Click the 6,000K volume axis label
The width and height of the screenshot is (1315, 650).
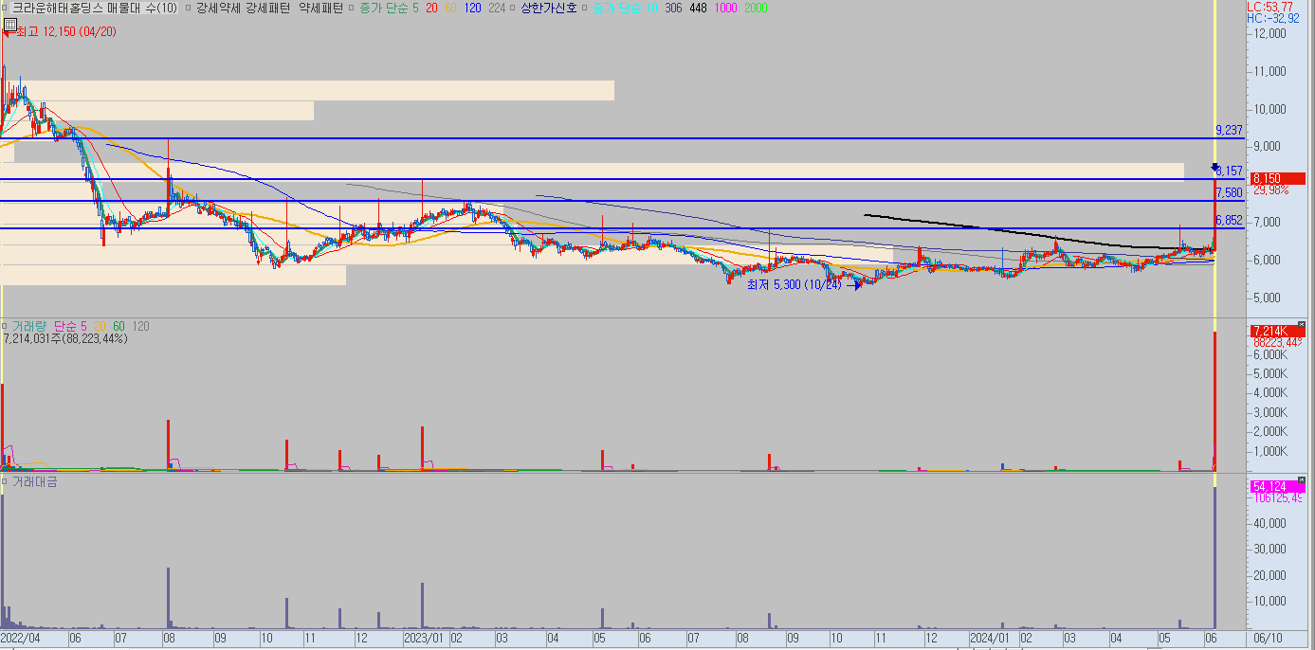click(1269, 354)
